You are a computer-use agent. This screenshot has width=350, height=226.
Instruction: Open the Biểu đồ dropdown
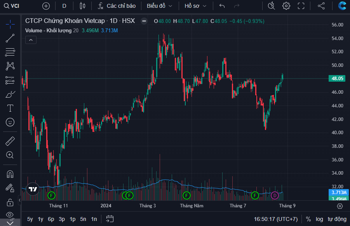(159, 6)
